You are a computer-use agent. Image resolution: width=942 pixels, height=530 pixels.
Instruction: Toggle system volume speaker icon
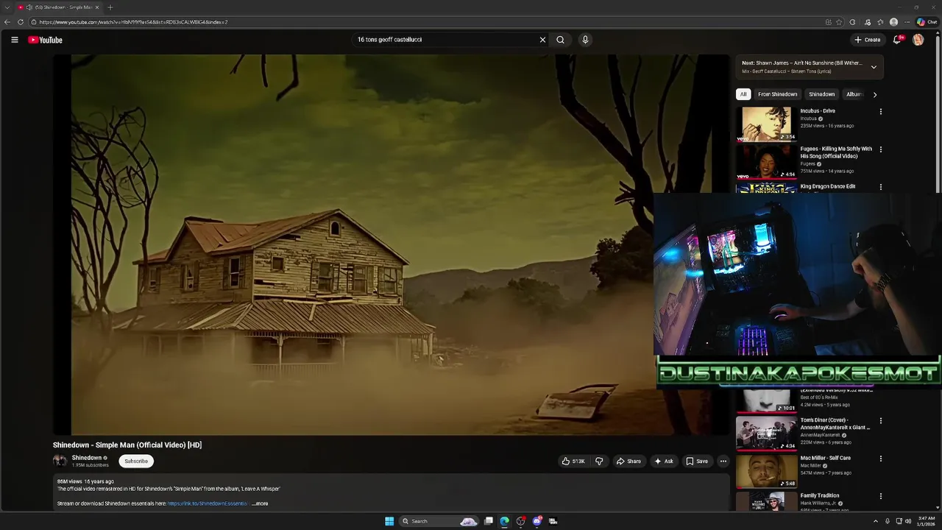coord(908,521)
